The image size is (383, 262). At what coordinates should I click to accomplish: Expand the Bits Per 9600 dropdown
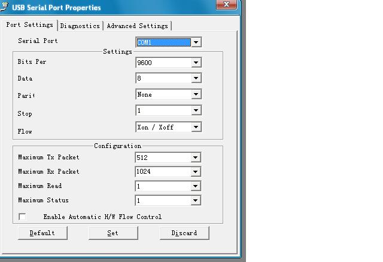coord(196,63)
